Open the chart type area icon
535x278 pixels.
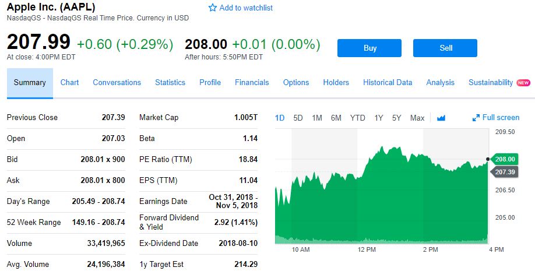[x=441, y=118]
